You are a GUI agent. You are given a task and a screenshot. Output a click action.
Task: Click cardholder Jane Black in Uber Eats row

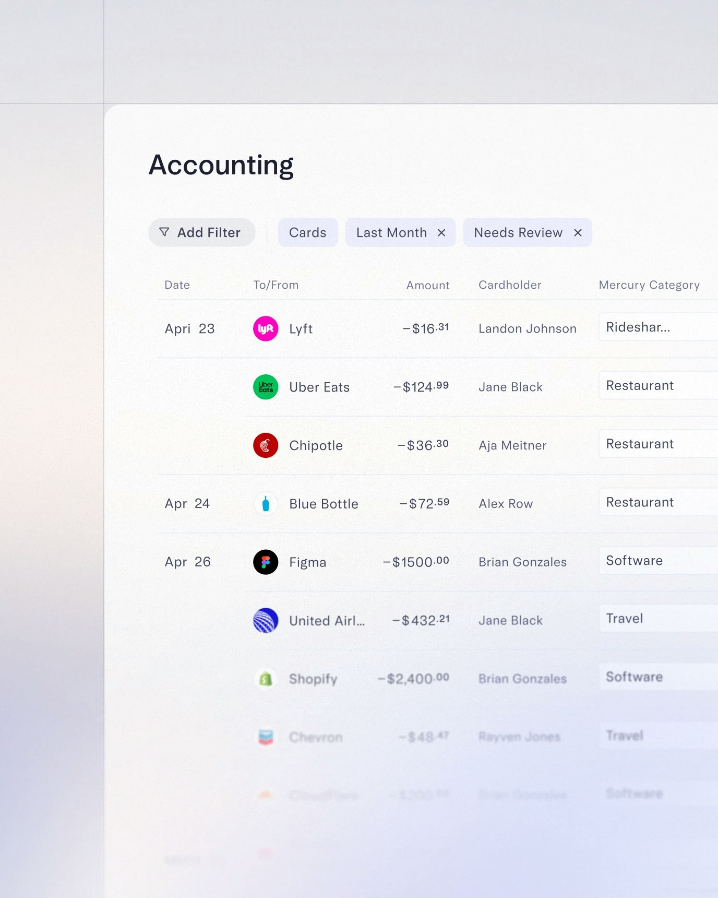(511, 387)
